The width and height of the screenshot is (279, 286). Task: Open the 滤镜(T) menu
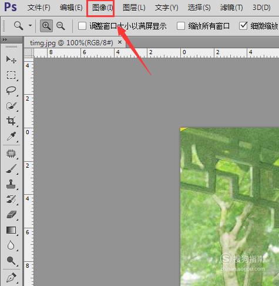231,8
